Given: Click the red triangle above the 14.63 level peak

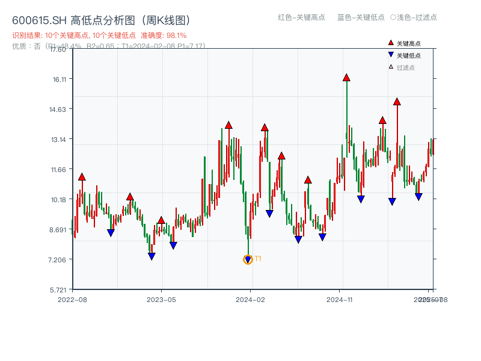Looking at the screenshot, I should coord(397,101).
